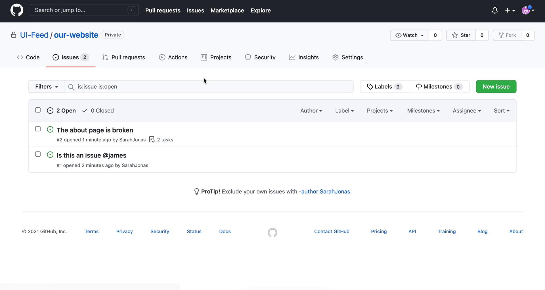Open the Watch dropdown
Viewport: 545px width, 290px height.
[410, 35]
